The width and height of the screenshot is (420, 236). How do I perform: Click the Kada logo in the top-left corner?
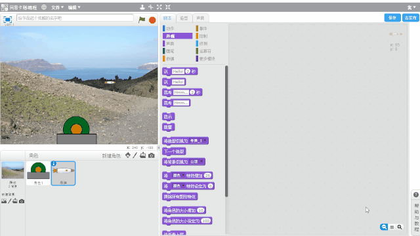coord(5,7)
